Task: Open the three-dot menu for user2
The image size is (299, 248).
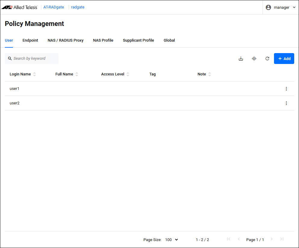Action: pyautogui.click(x=286, y=103)
